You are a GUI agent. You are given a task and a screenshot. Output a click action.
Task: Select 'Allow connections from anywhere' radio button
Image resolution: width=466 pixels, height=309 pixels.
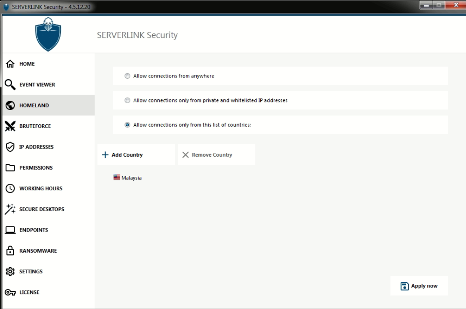[x=127, y=76]
